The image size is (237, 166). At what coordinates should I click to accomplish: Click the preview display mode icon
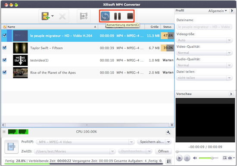point(225,158)
